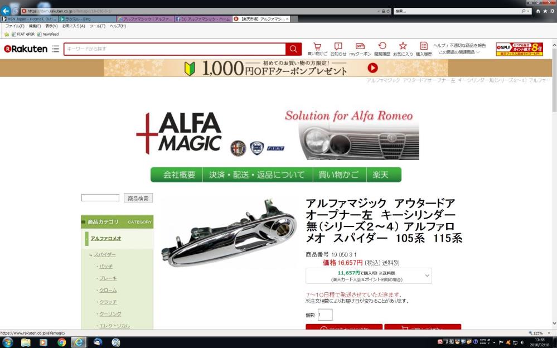Open browsing history (閲覧履歴) icon
This screenshot has width=557, height=348.
(382, 49)
